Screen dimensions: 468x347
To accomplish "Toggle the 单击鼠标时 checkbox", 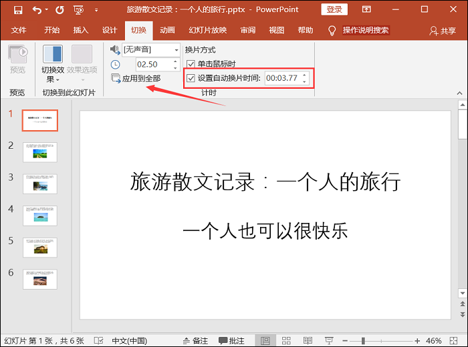I will pos(191,64).
